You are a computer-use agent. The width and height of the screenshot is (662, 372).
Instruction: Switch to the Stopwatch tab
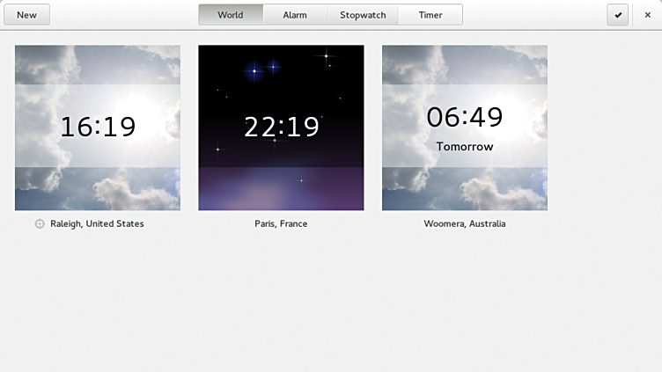click(363, 15)
